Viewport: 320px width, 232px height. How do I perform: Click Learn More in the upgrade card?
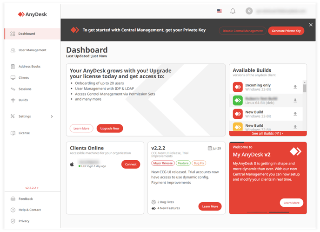(x=81, y=129)
